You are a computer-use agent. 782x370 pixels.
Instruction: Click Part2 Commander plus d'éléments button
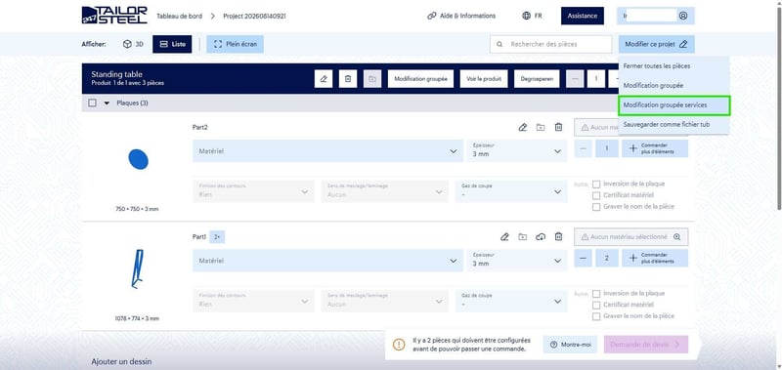coord(655,148)
